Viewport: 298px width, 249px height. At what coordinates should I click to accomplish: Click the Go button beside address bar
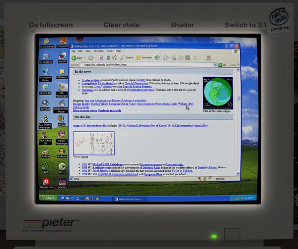tap(223, 65)
